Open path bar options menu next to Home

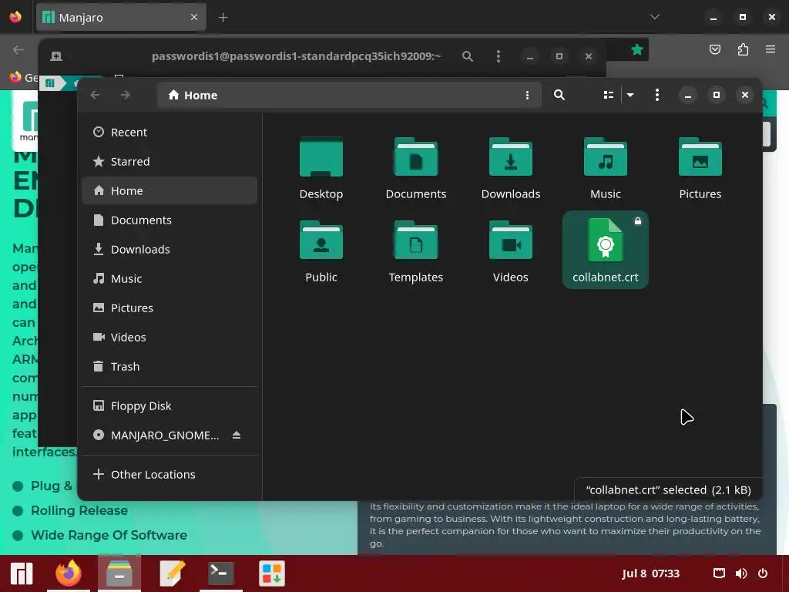527,95
